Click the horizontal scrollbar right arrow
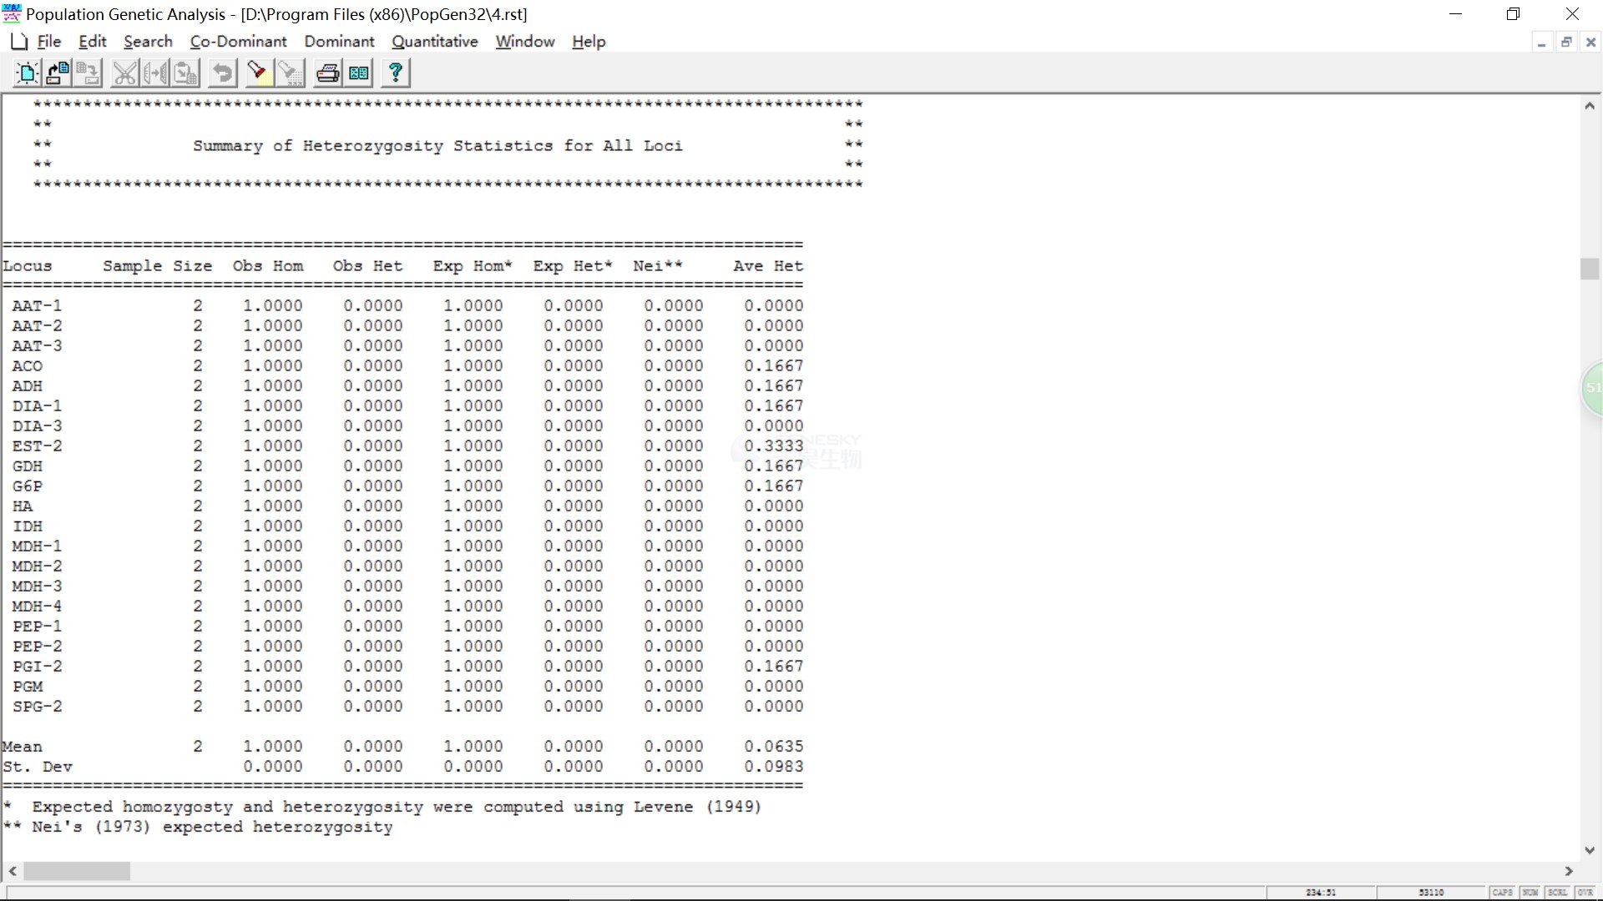1603x901 pixels. pyautogui.click(x=1569, y=871)
